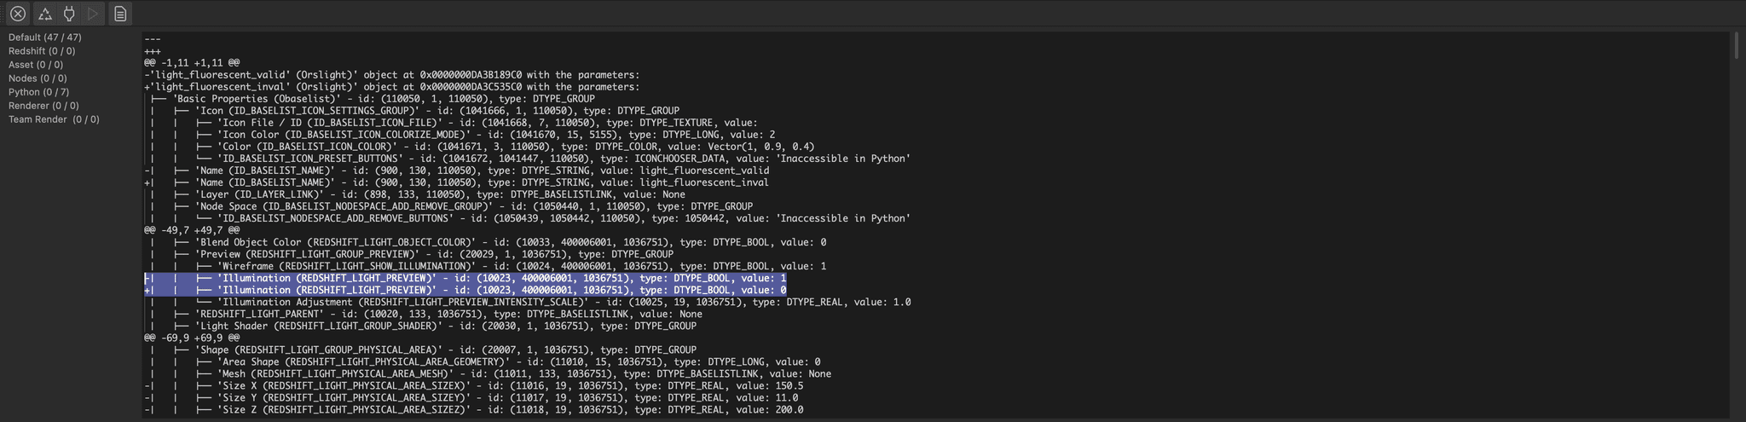Screen dimensions: 1746x422
Task: Click the circled X clear icon
Action: [17, 14]
